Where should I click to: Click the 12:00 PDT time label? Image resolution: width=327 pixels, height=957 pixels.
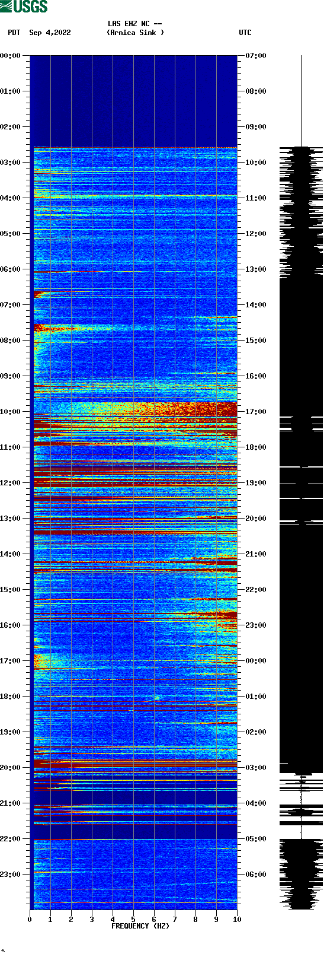point(11,483)
